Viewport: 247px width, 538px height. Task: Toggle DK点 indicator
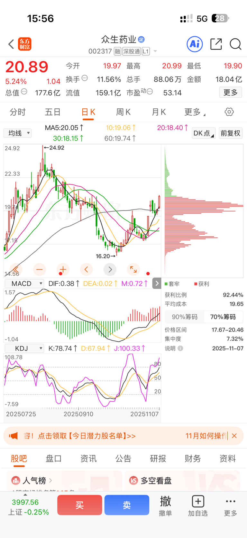tap(204, 133)
